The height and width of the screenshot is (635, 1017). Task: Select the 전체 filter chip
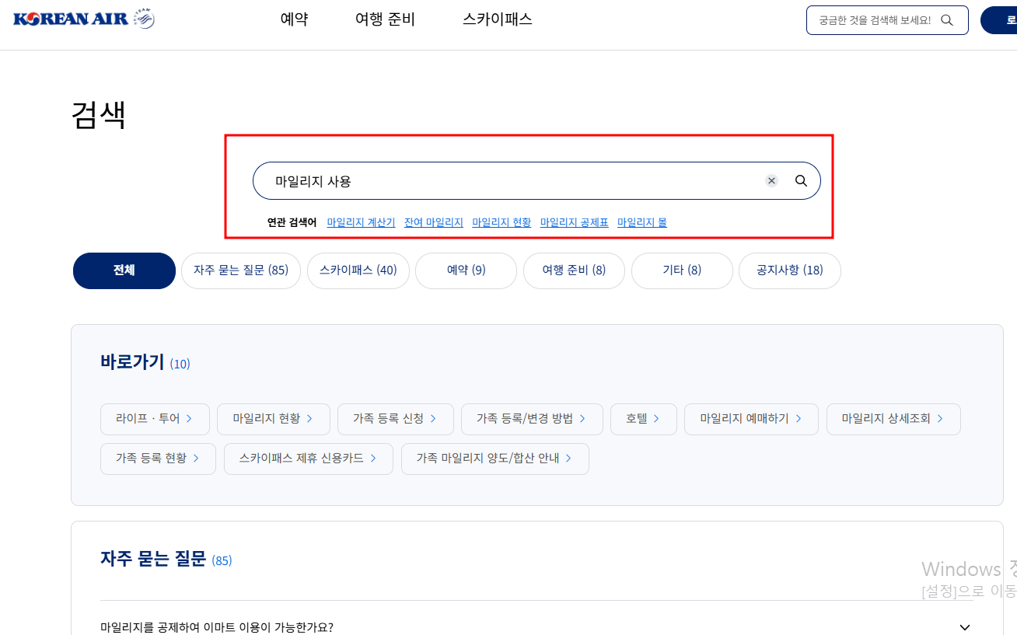click(x=124, y=270)
